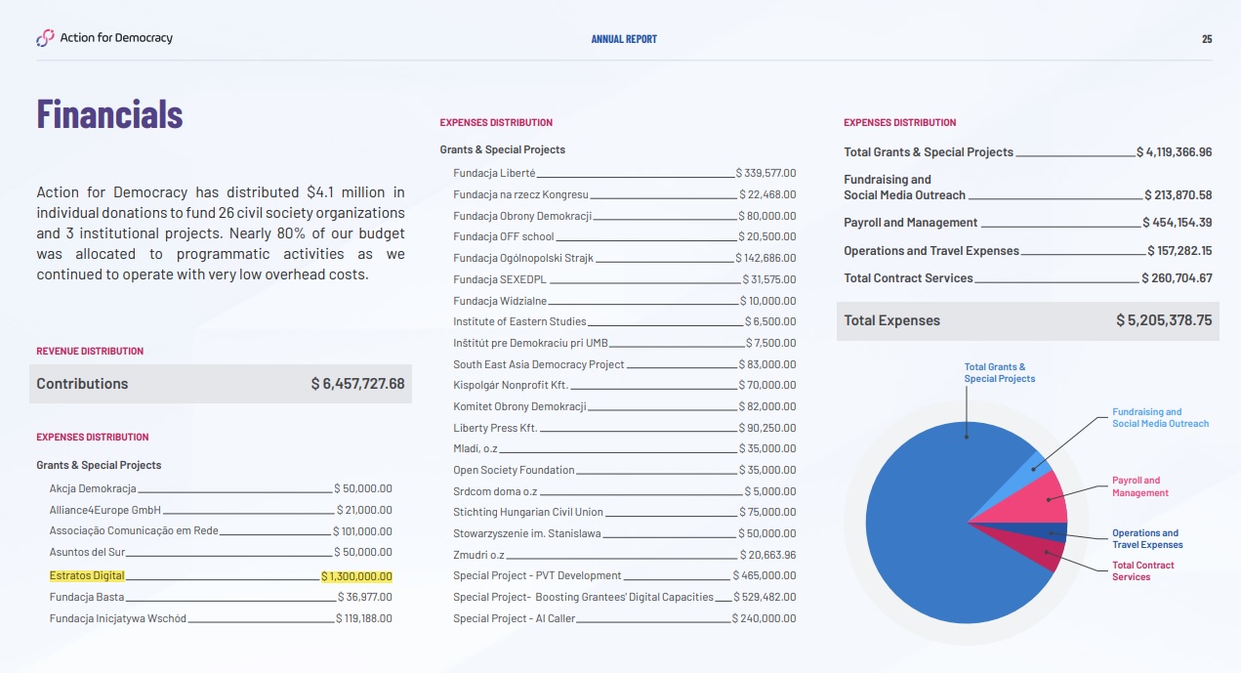Click the Open Society Foundation line item
1241x673 pixels.
(x=514, y=470)
